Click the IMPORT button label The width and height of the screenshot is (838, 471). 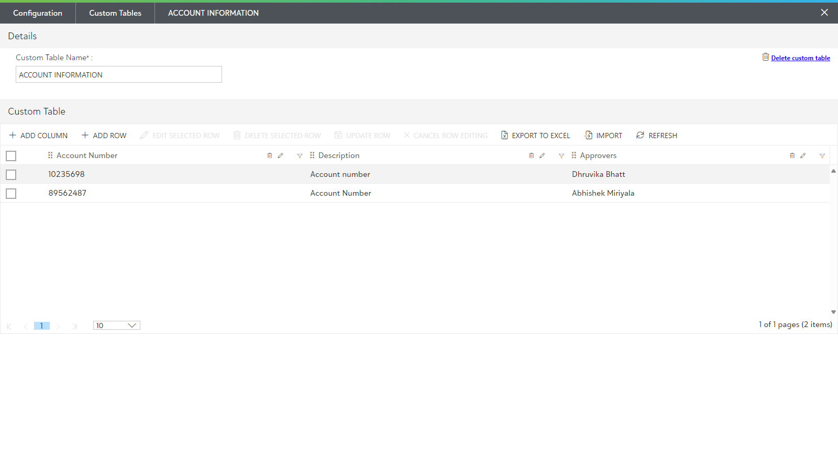(609, 136)
